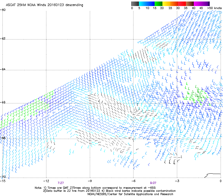
Task: Click the '-64' latitude axis label
Action: pyautogui.click(x=3, y=69)
